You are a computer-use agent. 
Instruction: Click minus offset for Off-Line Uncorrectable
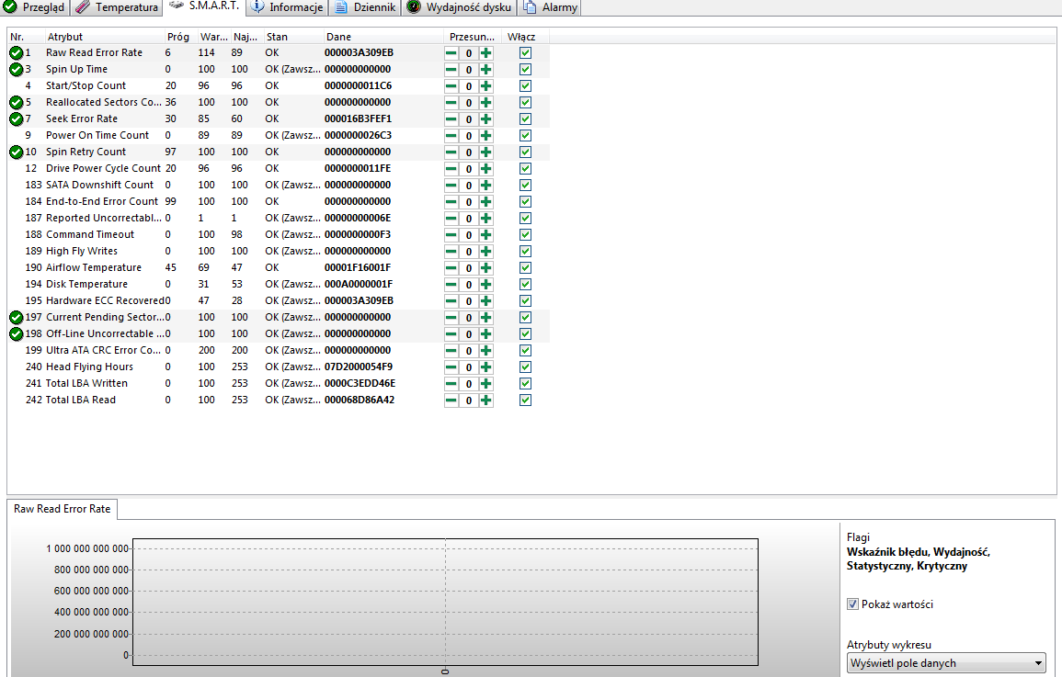tap(451, 334)
